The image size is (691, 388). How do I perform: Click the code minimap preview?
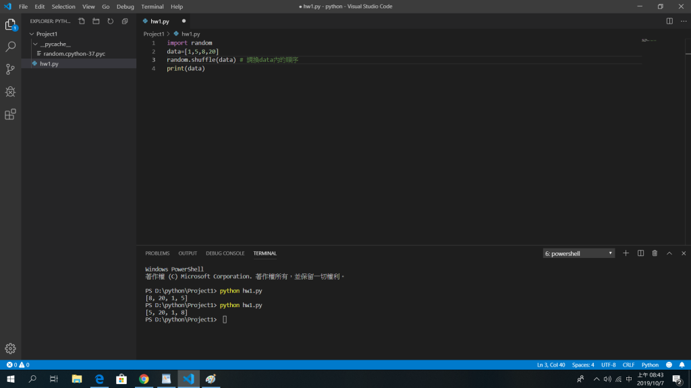tap(649, 40)
